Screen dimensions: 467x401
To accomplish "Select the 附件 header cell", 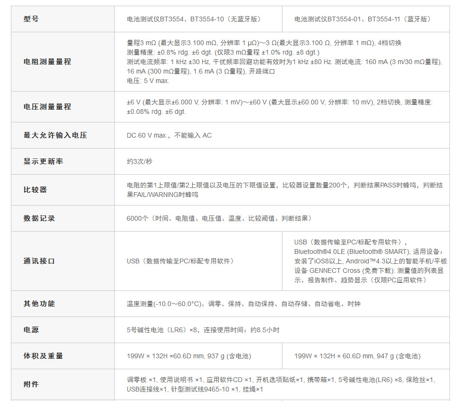I will (63, 384).
